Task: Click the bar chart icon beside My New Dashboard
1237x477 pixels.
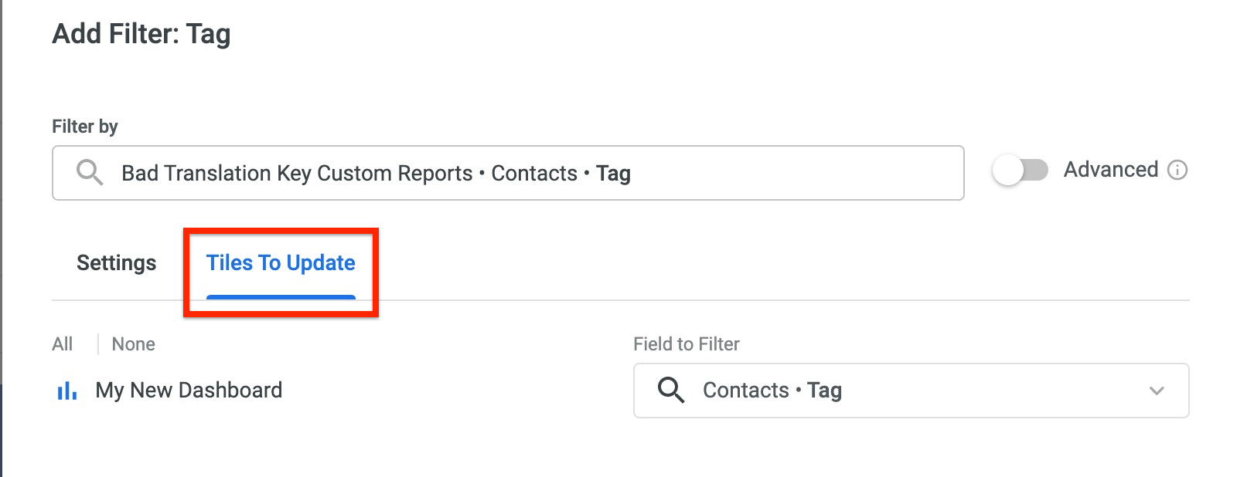Action: pos(67,391)
